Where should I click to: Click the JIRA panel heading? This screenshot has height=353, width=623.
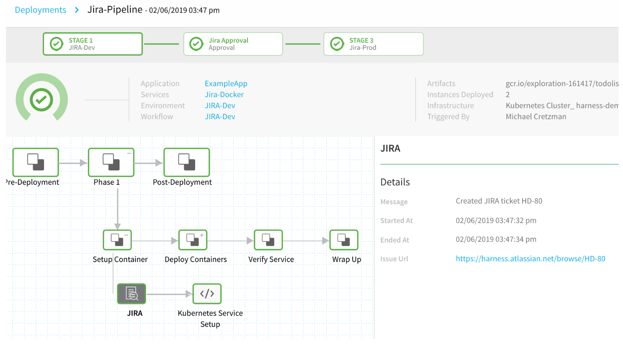tap(390, 148)
